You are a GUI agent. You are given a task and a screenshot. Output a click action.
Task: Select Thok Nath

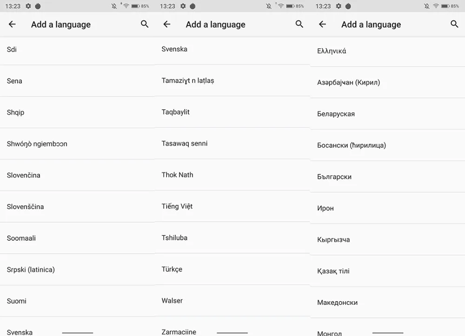[x=232, y=175]
